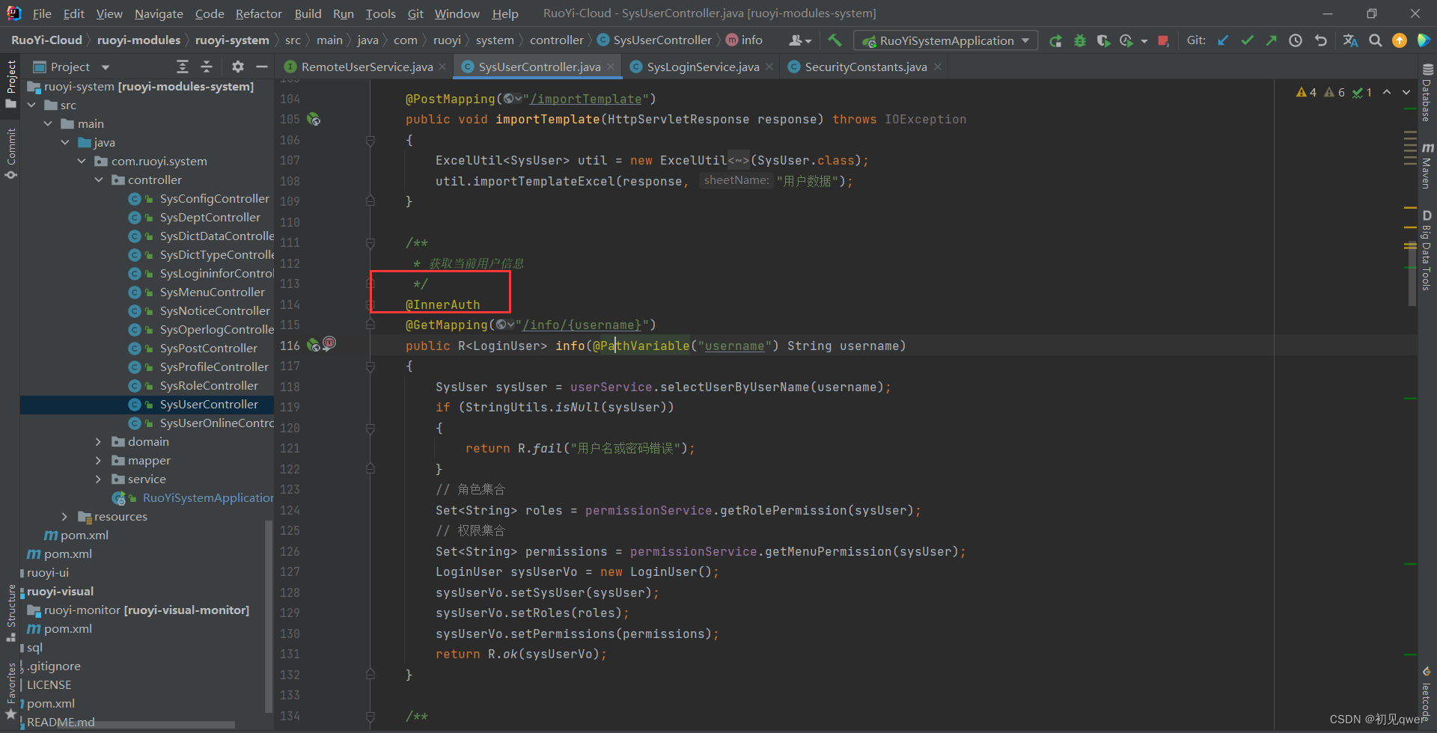Open the Commit tool window
Image resolution: width=1437 pixels, height=733 pixels.
click(x=10, y=153)
